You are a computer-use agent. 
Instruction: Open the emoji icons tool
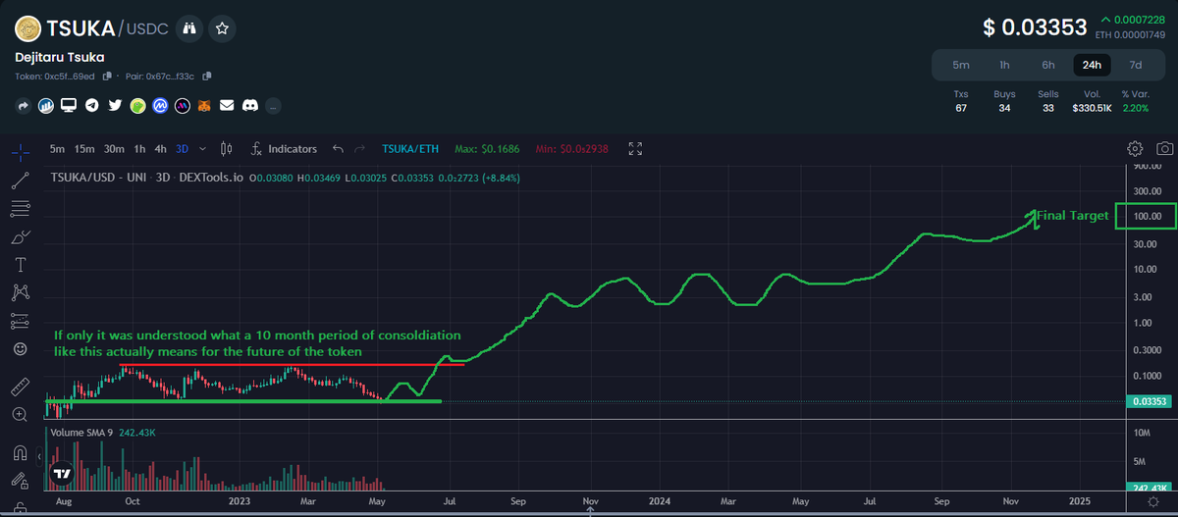coord(20,349)
